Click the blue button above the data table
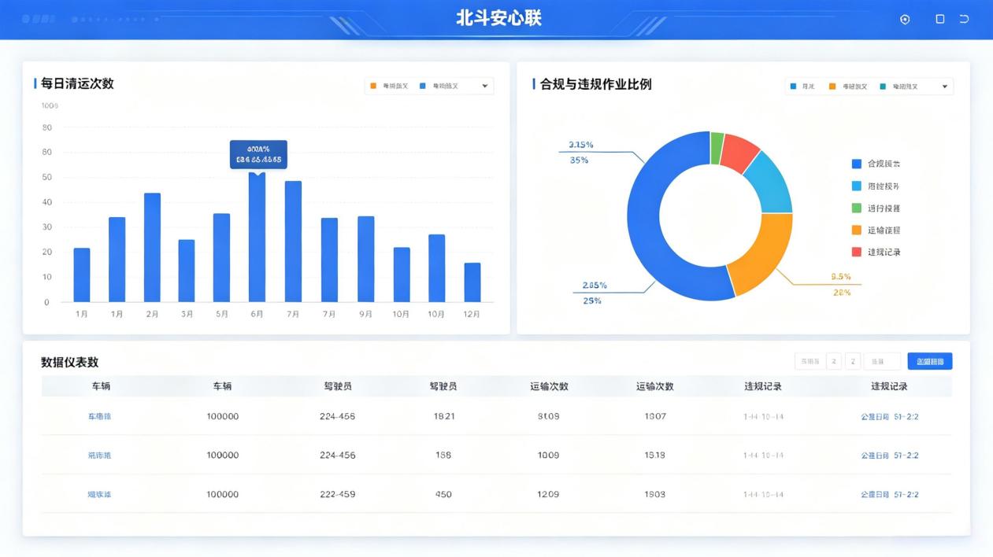993x557 pixels. (x=930, y=361)
